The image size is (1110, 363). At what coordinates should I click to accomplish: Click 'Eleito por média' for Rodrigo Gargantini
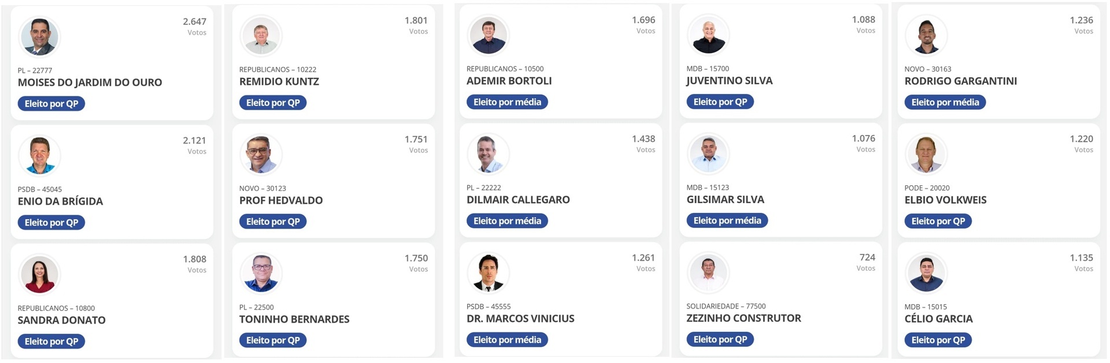tap(945, 102)
